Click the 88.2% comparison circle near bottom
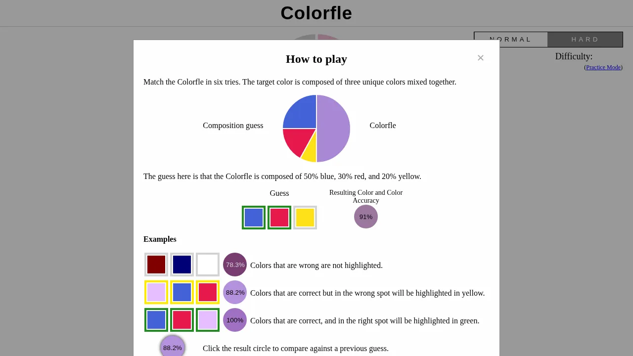 (173, 347)
